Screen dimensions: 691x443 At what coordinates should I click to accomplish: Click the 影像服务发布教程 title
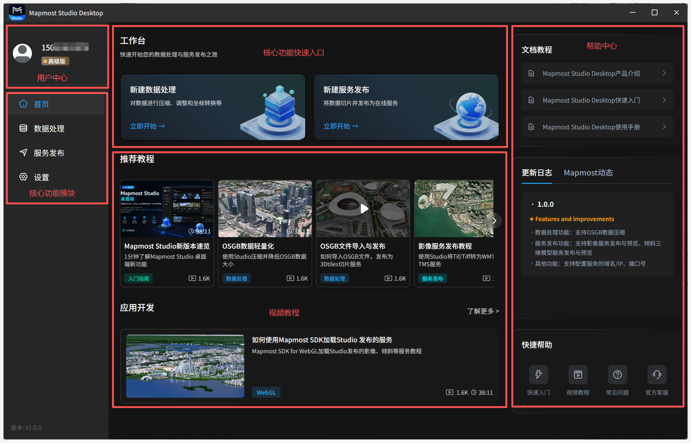(445, 246)
